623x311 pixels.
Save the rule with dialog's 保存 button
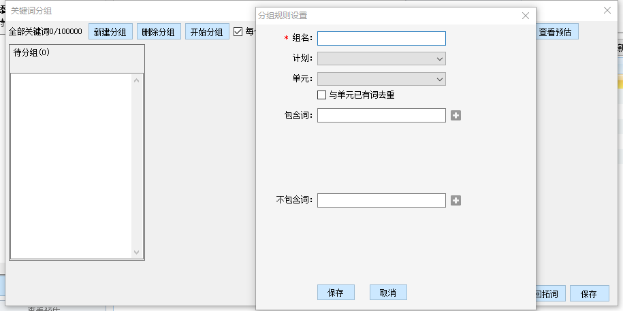click(336, 293)
